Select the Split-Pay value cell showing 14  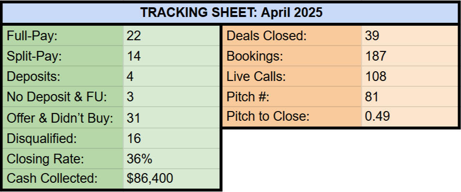click(x=171, y=56)
